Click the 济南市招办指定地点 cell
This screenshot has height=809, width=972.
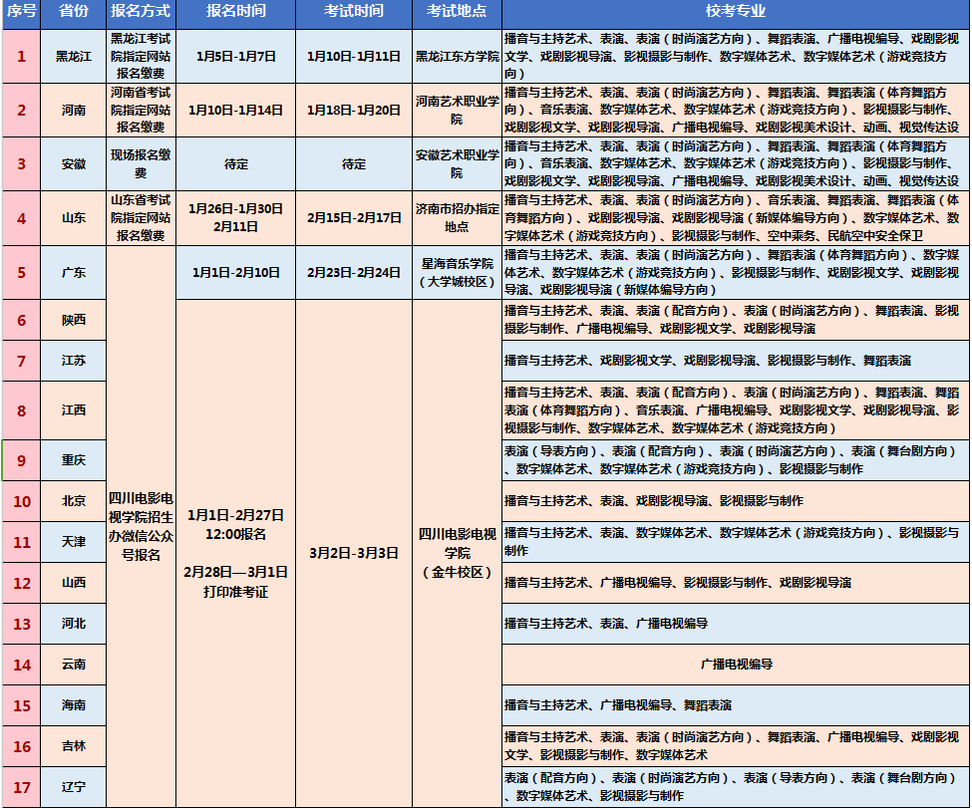[x=457, y=217]
